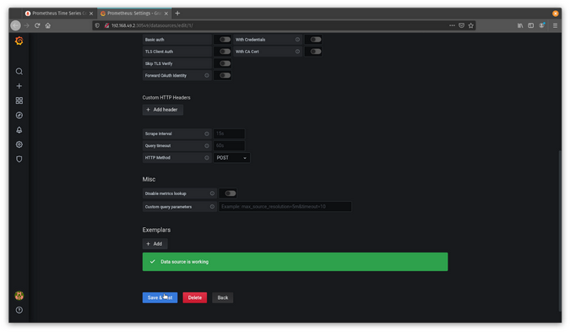This screenshot has width=570, height=332.
Task: Open the Configuration gear icon in sidebar
Action: 19,144
